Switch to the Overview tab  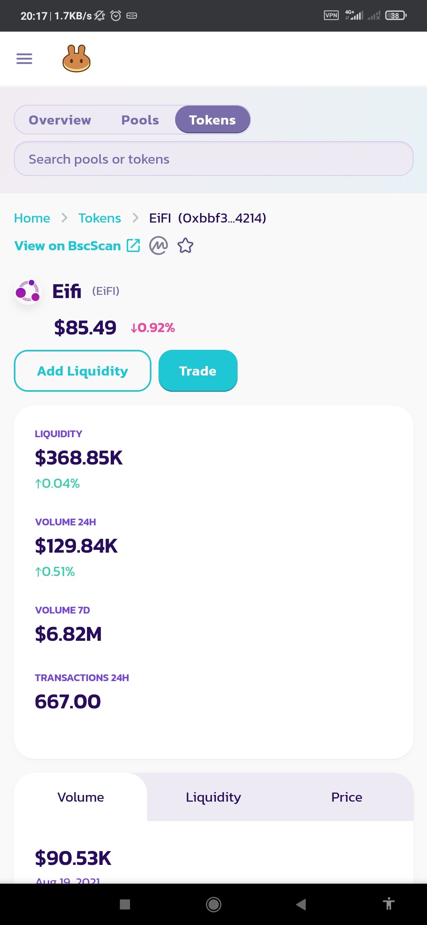point(60,120)
